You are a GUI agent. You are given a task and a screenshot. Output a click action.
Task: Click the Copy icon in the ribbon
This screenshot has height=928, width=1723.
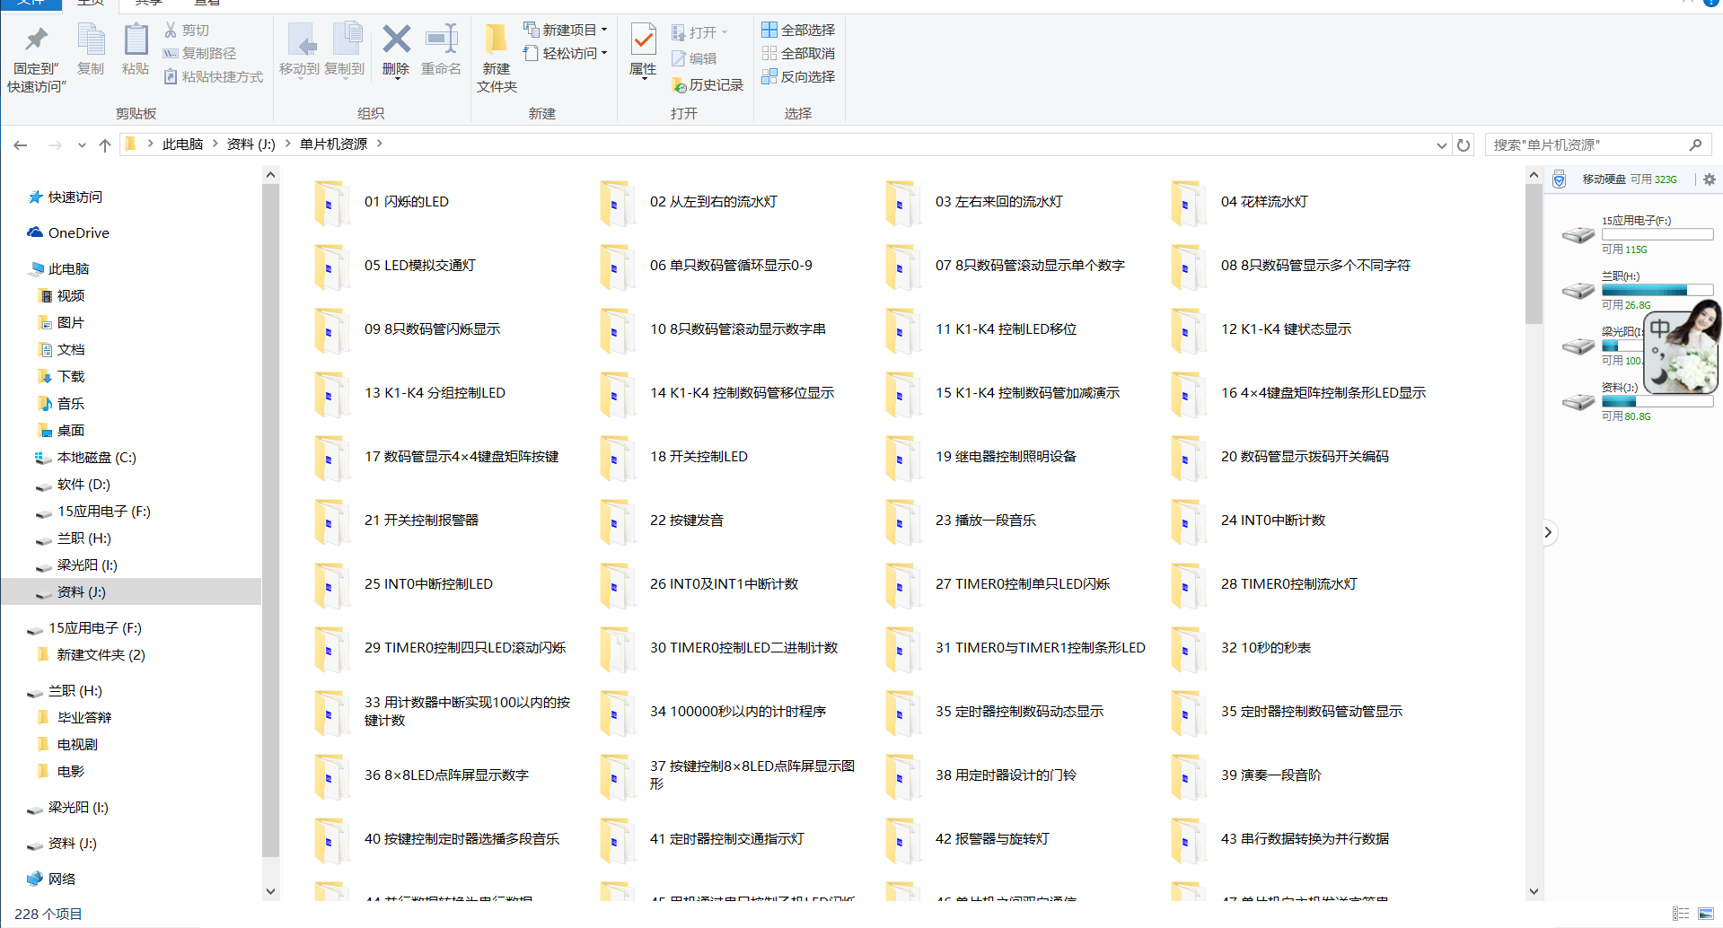tap(91, 39)
